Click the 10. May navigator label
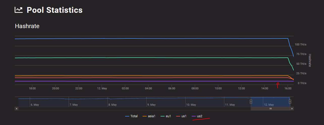 pyautogui.click(x=191, y=105)
